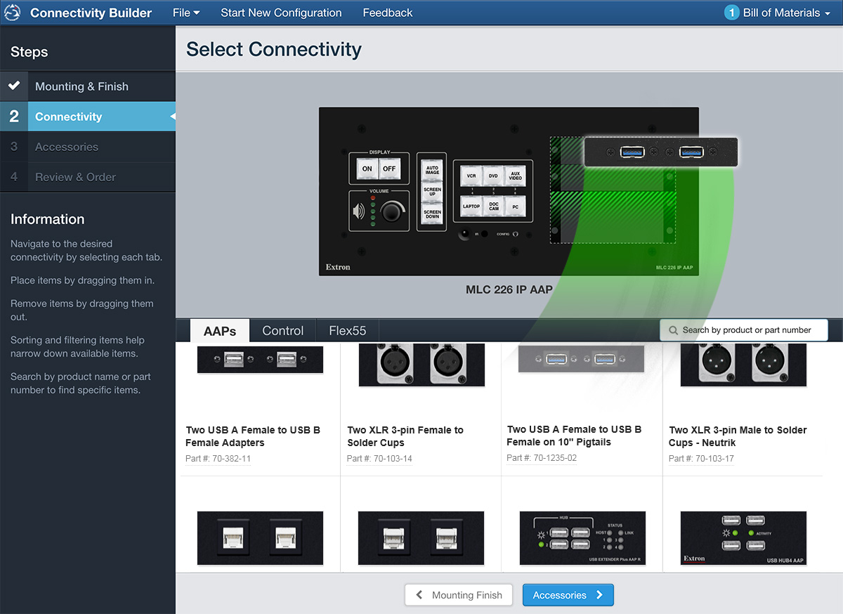Click the volume knob on the panel
The image size is (843, 614).
(x=393, y=211)
